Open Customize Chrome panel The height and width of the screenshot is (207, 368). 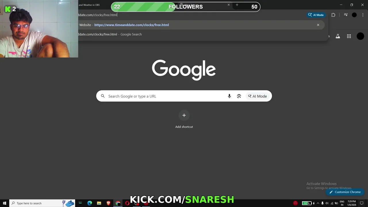pyautogui.click(x=345, y=192)
